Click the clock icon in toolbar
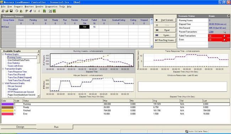 point(17,11)
